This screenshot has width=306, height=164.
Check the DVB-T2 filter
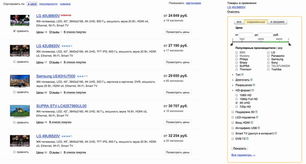point(233,139)
